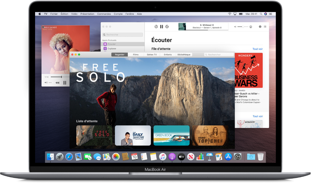Mute the Music player speaker icon
The image size is (311, 183).
click(x=46, y=82)
